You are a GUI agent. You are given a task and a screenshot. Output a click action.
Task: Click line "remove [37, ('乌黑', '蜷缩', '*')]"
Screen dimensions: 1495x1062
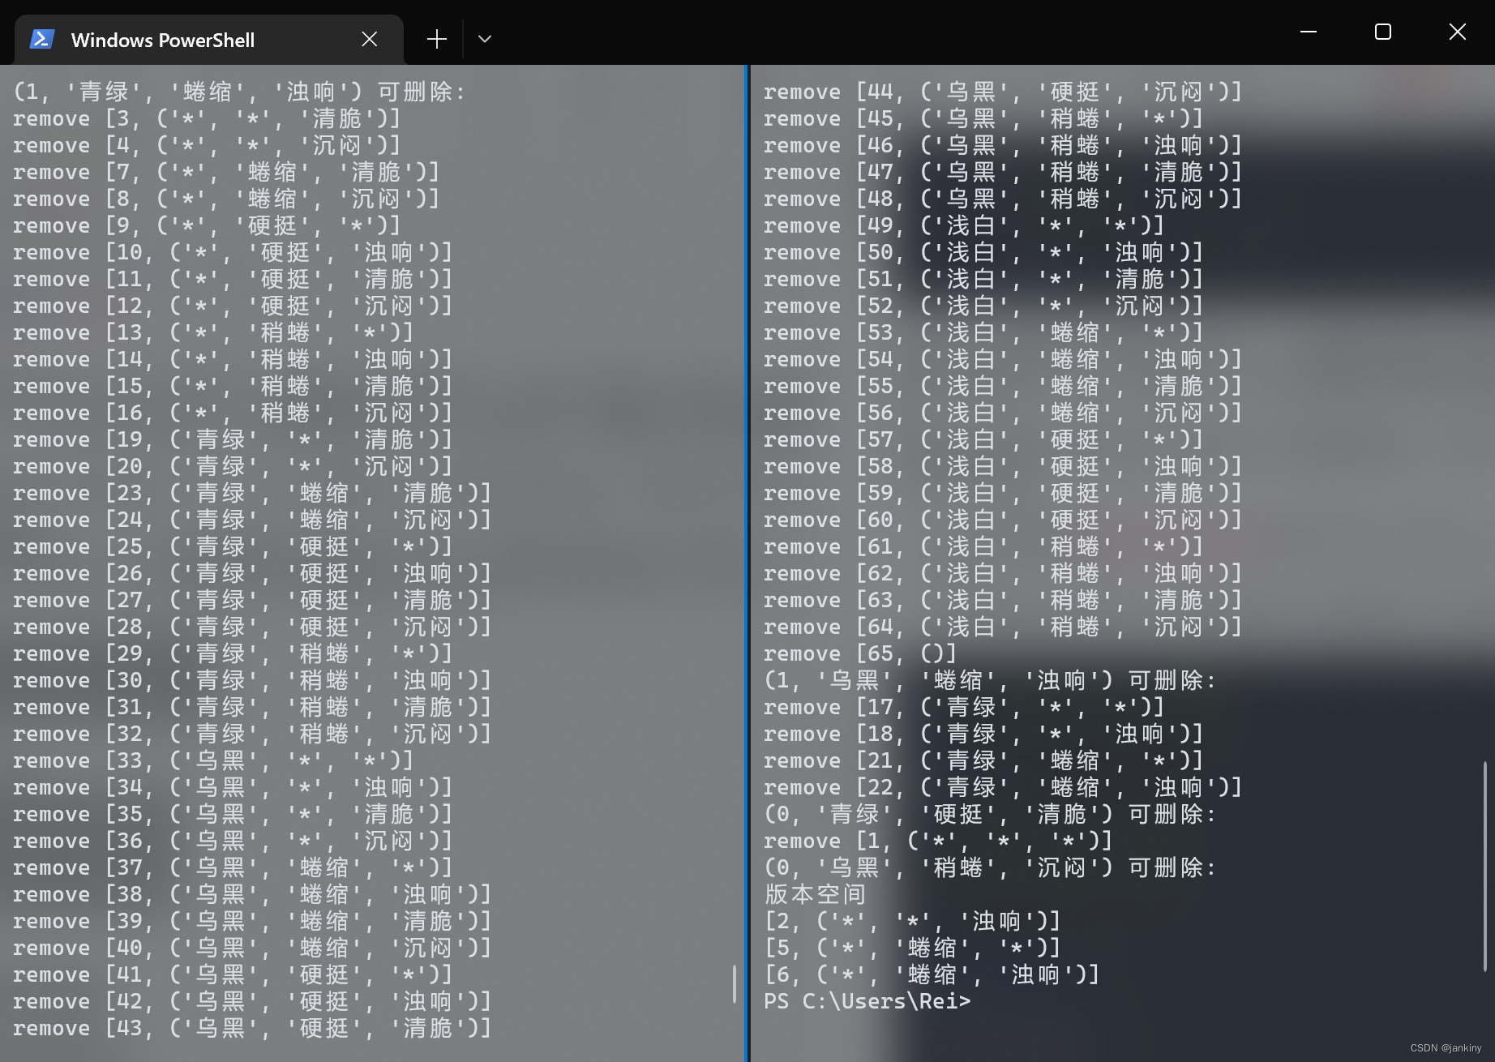point(233,867)
